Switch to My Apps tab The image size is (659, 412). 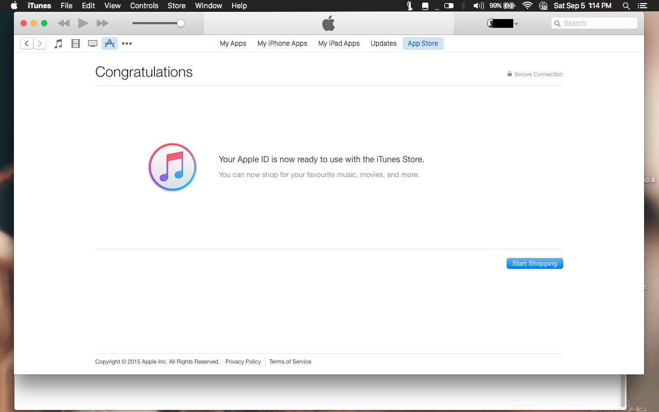[x=233, y=44]
